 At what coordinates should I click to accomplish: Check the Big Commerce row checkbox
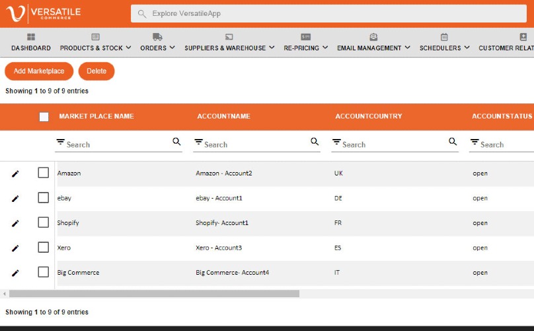tap(43, 272)
